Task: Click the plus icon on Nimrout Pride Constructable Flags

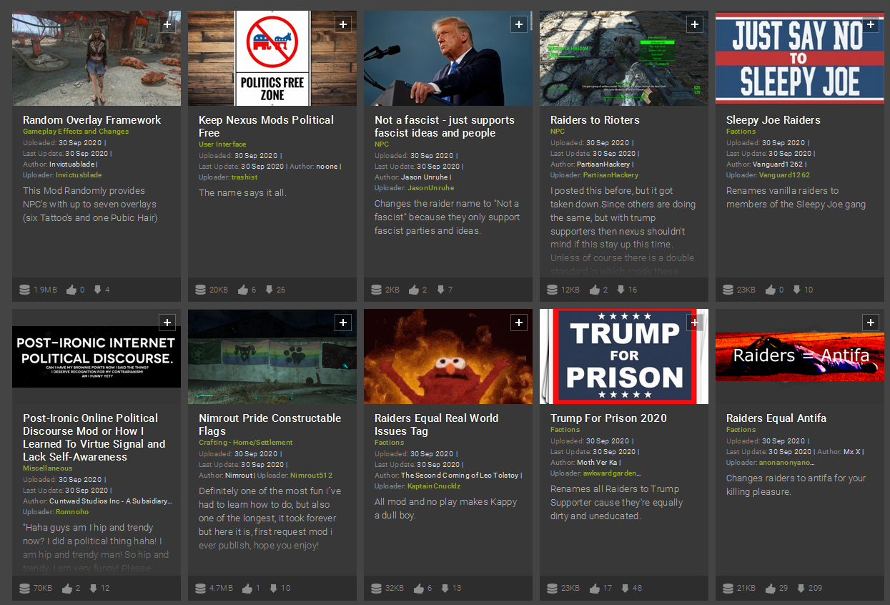Action: pos(343,323)
